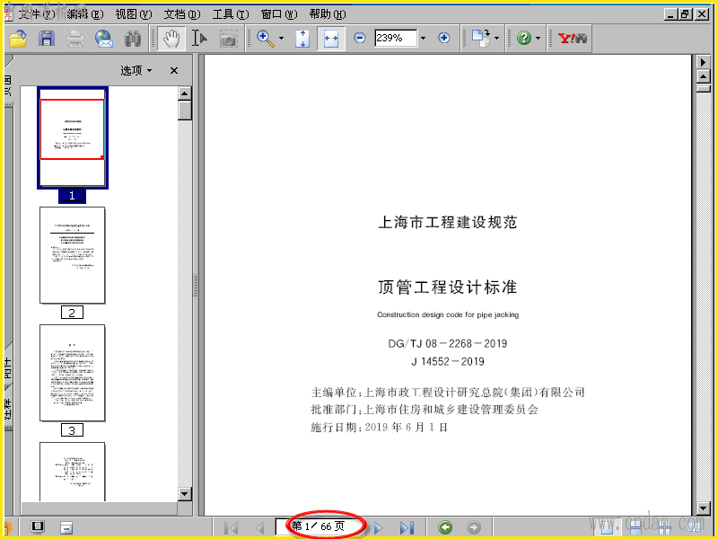The height and width of the screenshot is (539, 718).
Task: Open the rotate view dropdown arrow
Action: (x=497, y=38)
